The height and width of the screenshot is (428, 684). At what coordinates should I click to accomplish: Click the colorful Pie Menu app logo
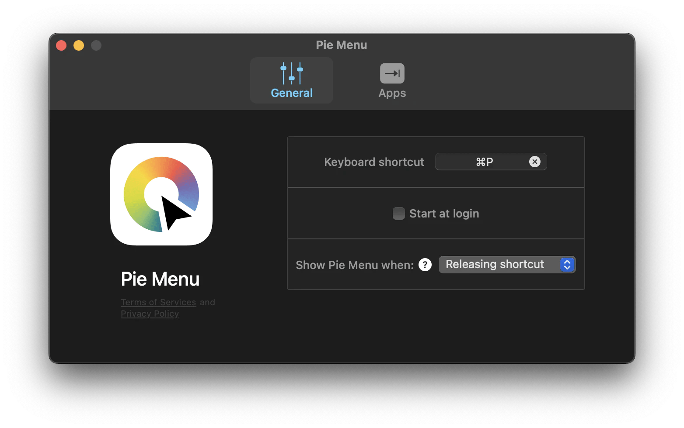click(161, 194)
